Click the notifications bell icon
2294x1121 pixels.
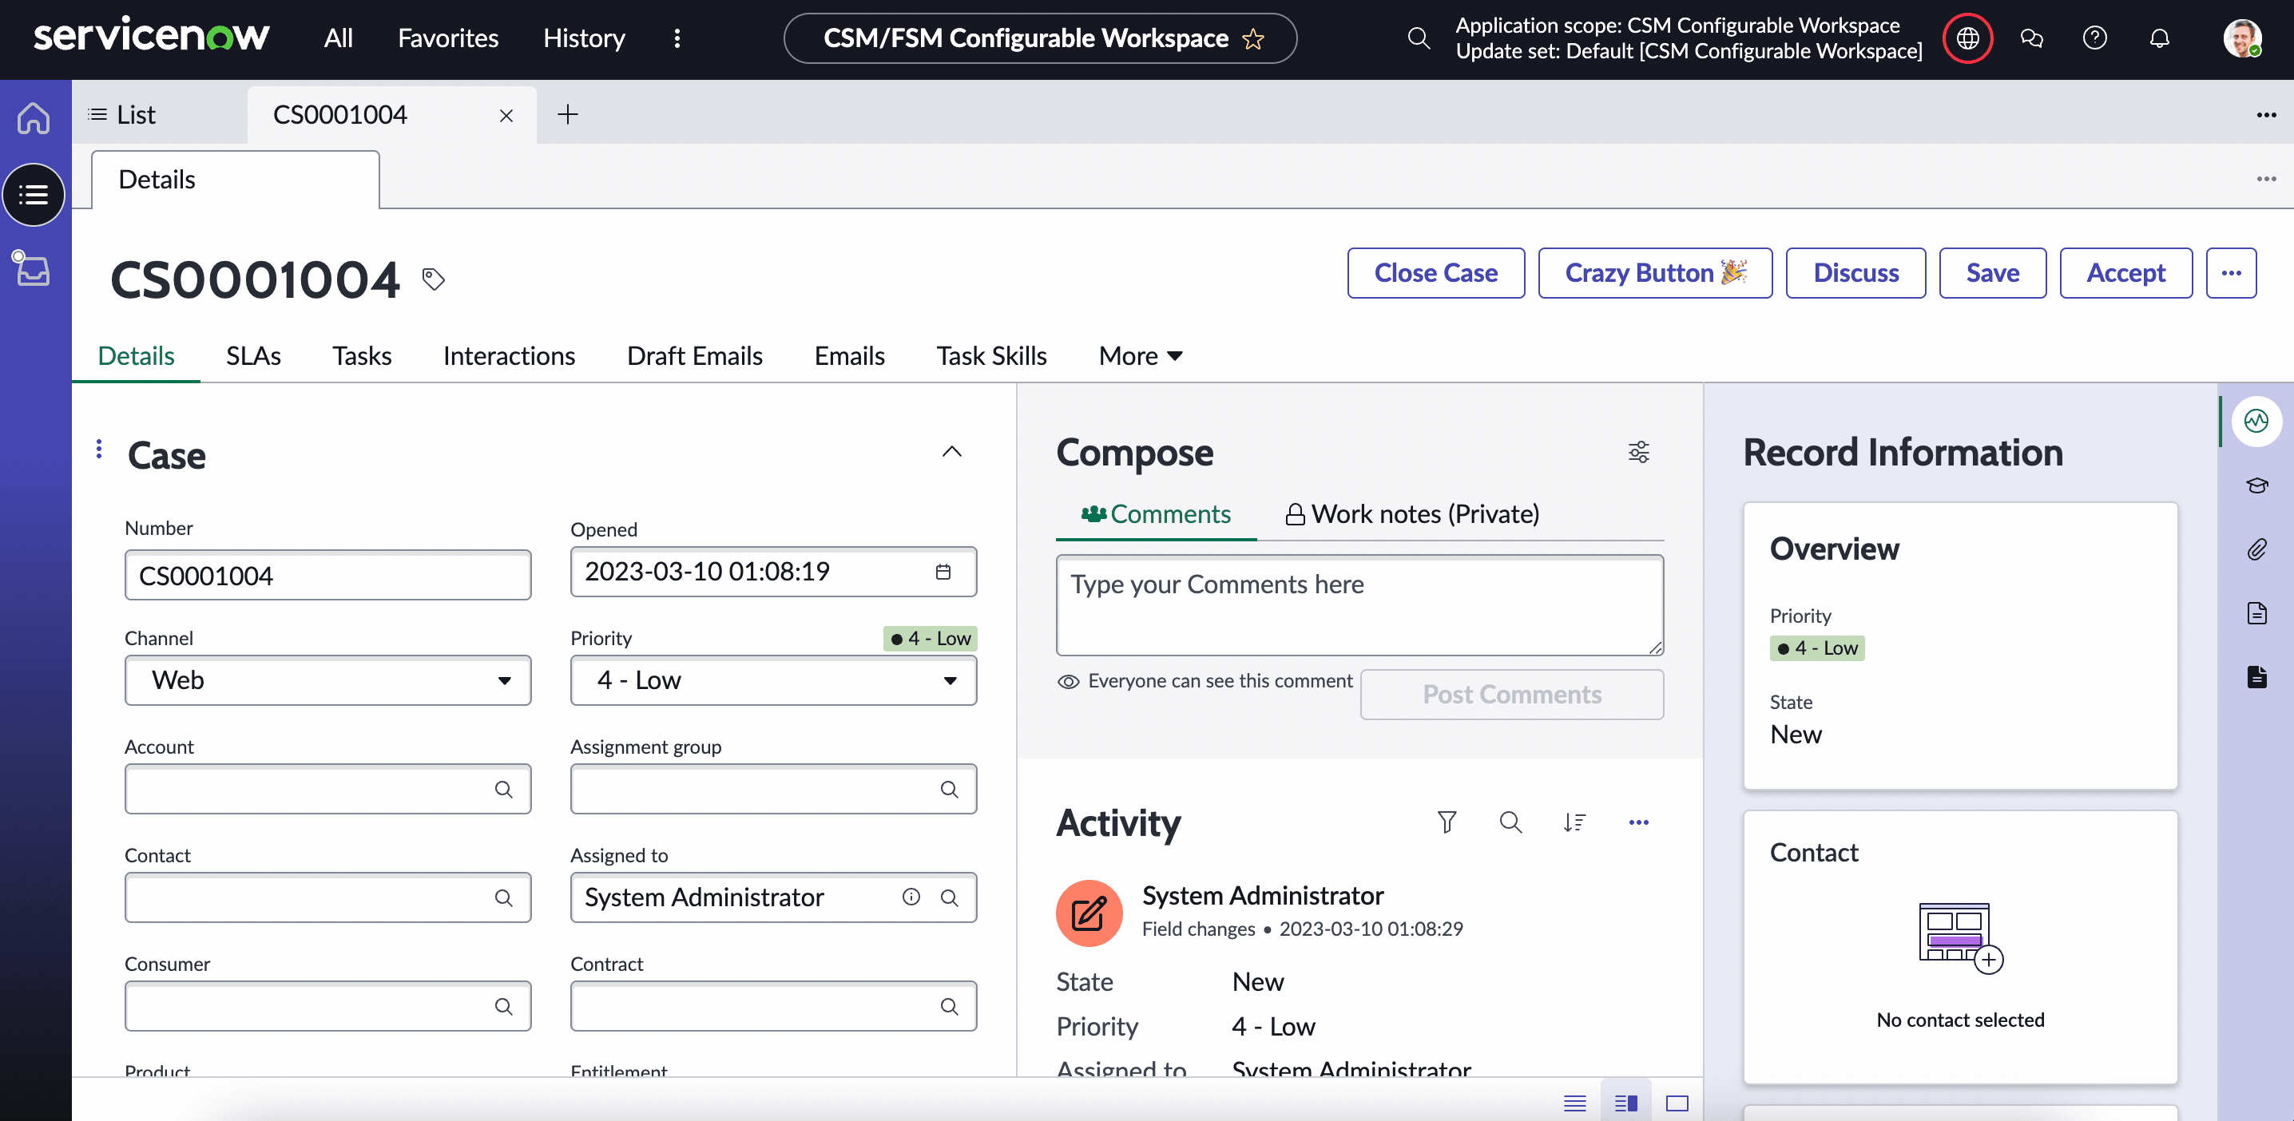[2159, 38]
